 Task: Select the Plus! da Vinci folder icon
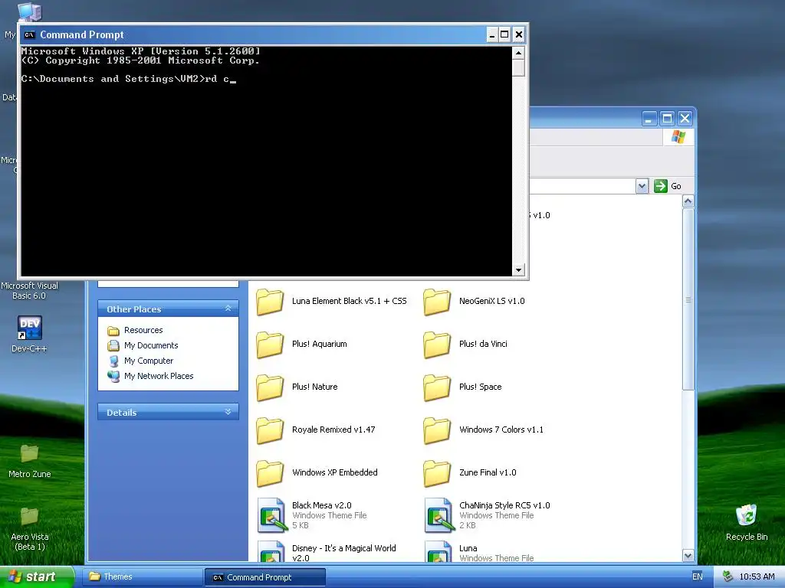click(437, 345)
